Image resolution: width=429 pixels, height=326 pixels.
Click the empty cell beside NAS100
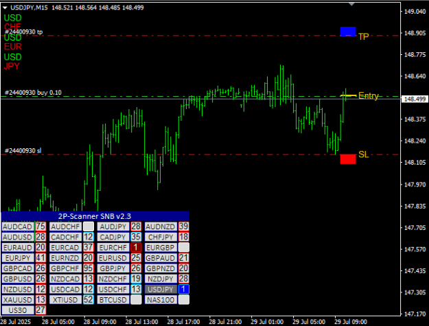coord(183,299)
